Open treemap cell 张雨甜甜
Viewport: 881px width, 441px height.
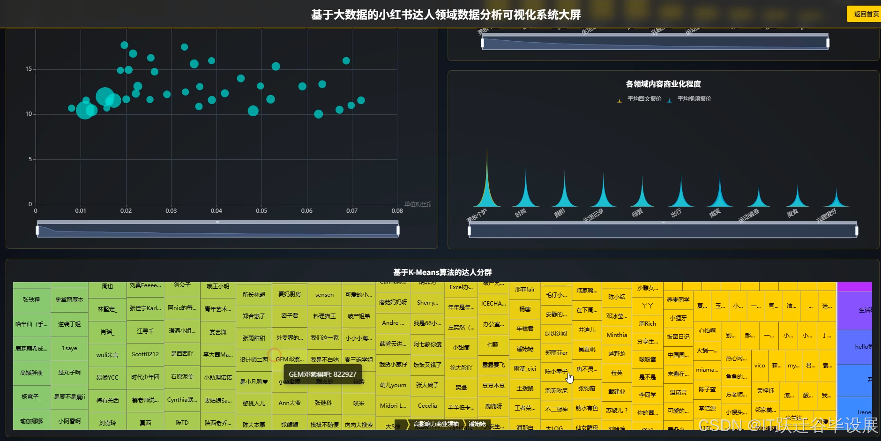[254, 338]
